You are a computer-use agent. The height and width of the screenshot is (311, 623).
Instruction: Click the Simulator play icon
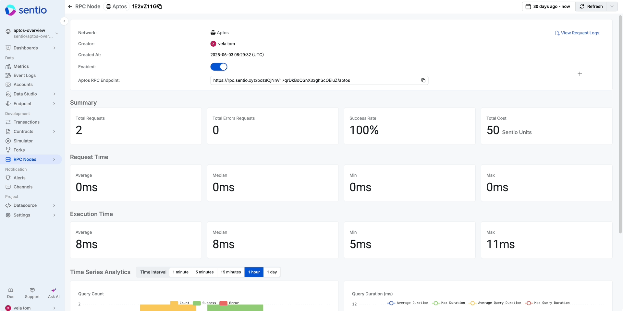8,141
